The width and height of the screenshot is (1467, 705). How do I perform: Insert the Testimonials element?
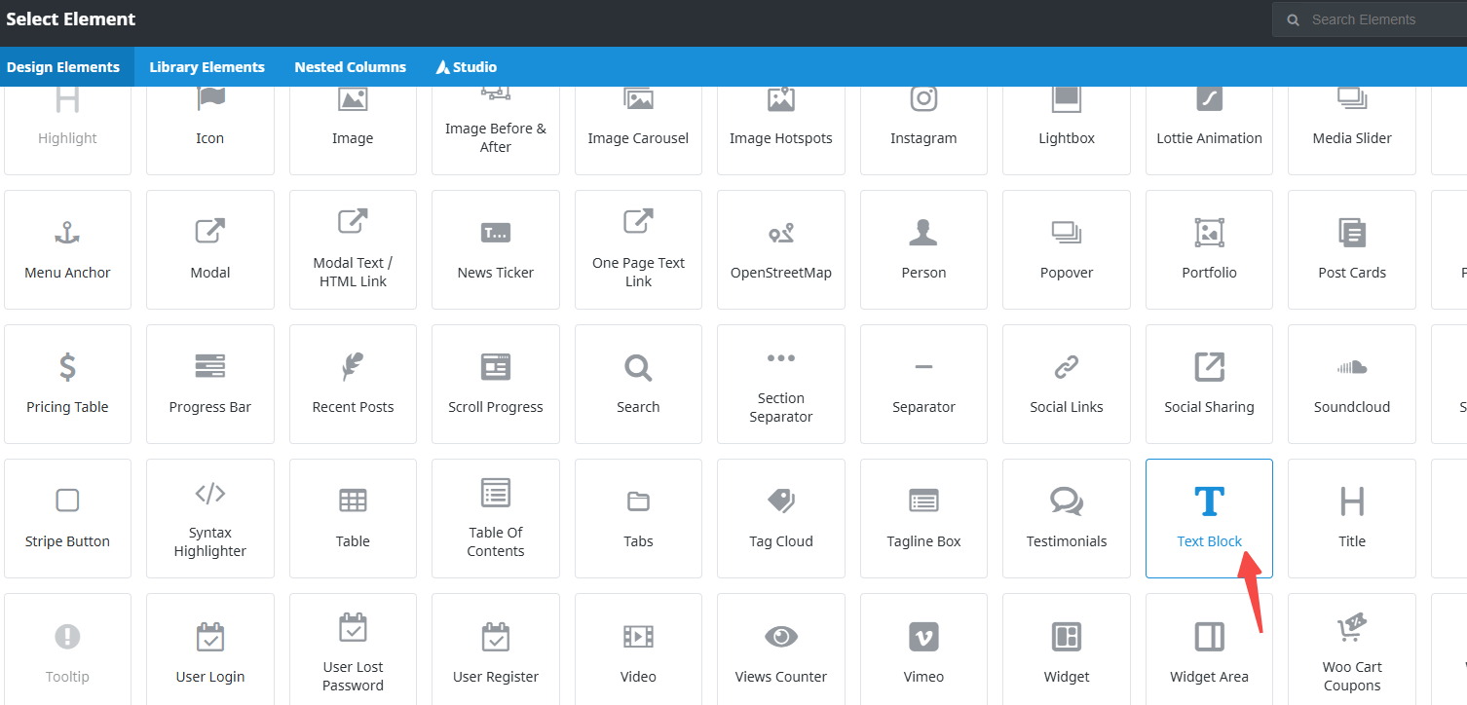pyautogui.click(x=1067, y=518)
